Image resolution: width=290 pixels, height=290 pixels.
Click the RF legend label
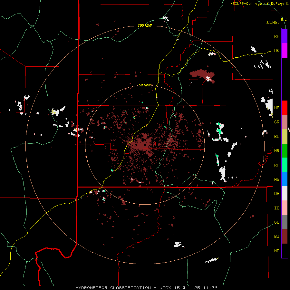(x=276, y=36)
